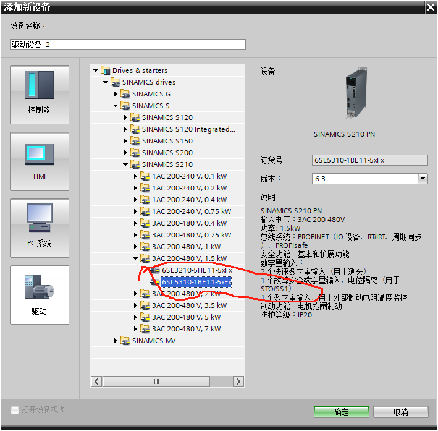Select the SINAMICS S150 row text
Screen dimensions: 438x431
[167, 141]
